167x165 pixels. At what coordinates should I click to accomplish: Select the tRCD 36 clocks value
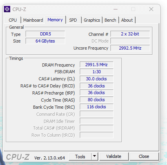coord(97,86)
